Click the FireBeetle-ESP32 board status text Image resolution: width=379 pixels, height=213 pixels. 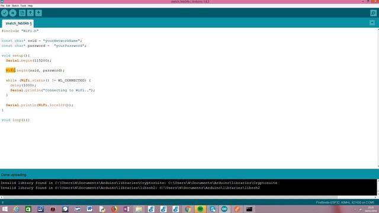(345, 202)
